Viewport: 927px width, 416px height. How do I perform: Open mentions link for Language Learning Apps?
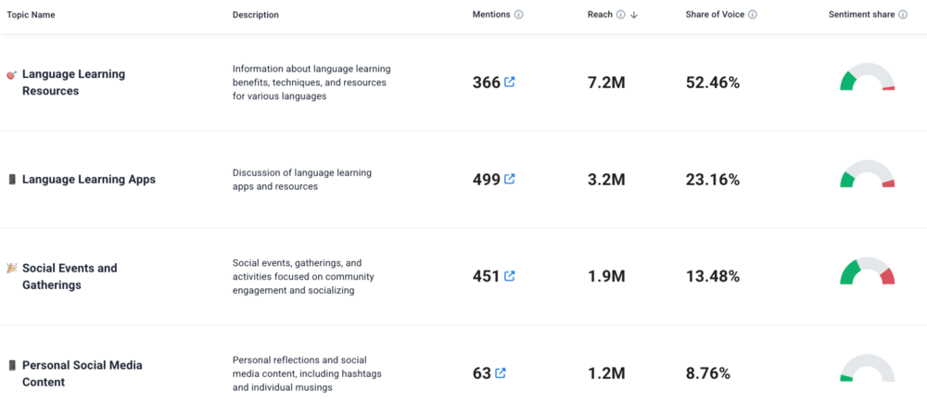pos(509,179)
